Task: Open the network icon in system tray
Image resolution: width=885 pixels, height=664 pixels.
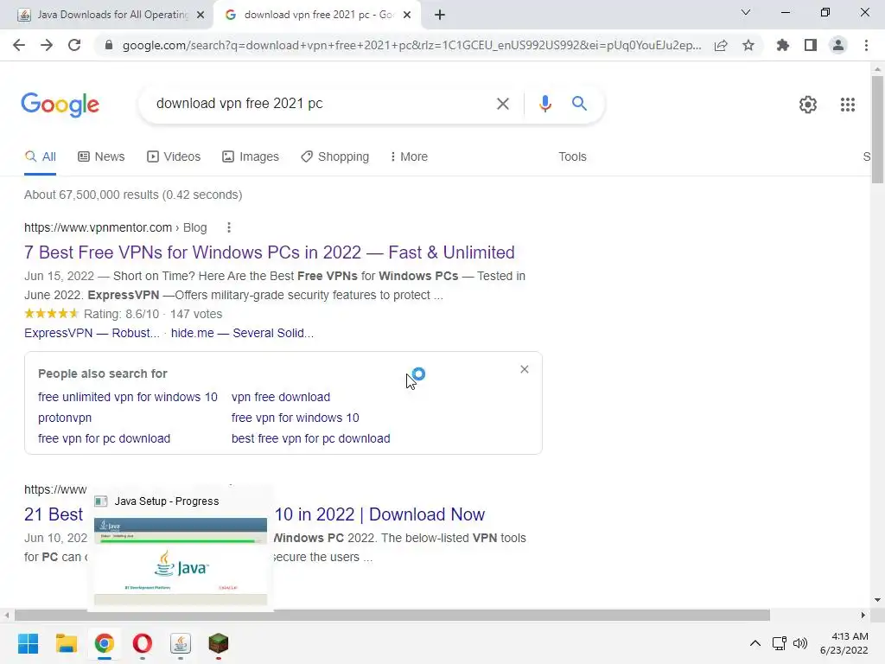Action: (780, 643)
